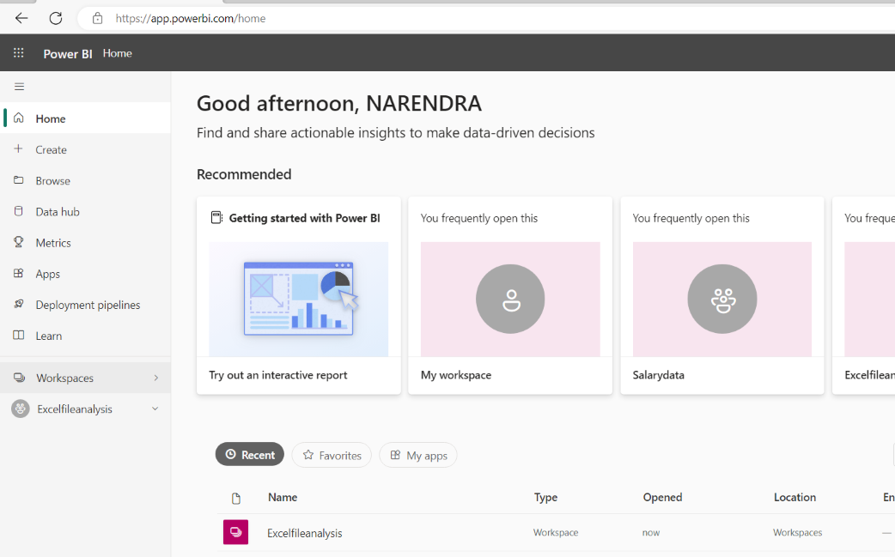This screenshot has height=557, width=895.
Task: Click the Apps grid icon in sidebar
Action: 19,273
